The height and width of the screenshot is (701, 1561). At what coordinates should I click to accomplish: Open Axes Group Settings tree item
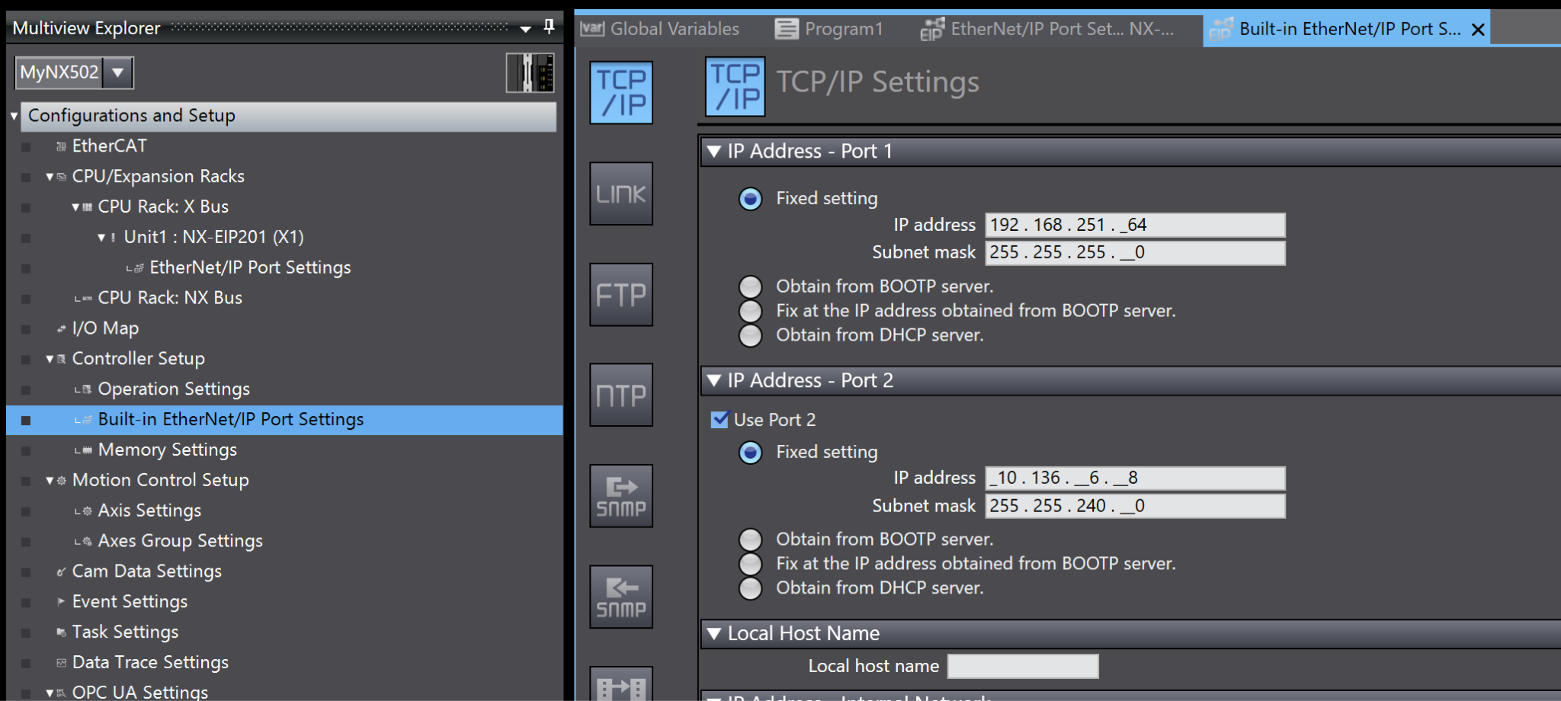click(x=180, y=541)
